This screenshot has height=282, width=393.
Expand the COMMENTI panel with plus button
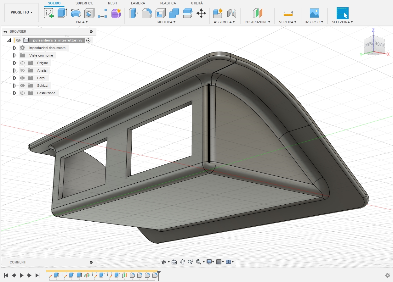(x=91, y=262)
